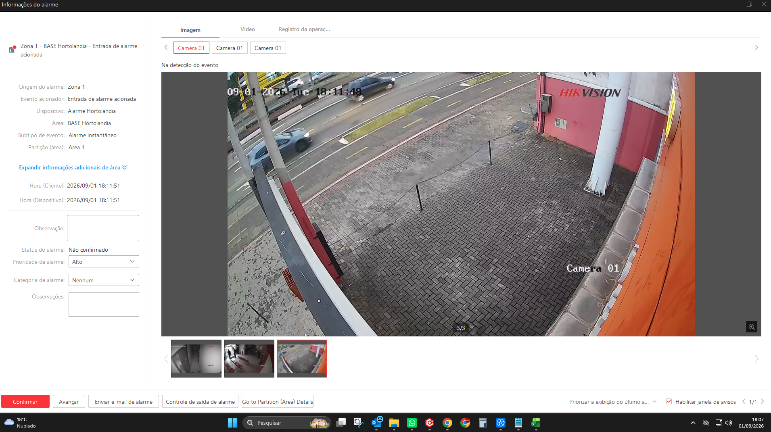
Task: Show next camera tabs with the right arrow
Action: coord(756,48)
